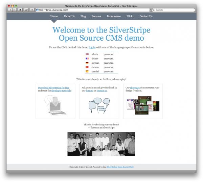This screenshot has width=203, height=182.
Task: Click the showcase screenshots collage
Action: 143,105
